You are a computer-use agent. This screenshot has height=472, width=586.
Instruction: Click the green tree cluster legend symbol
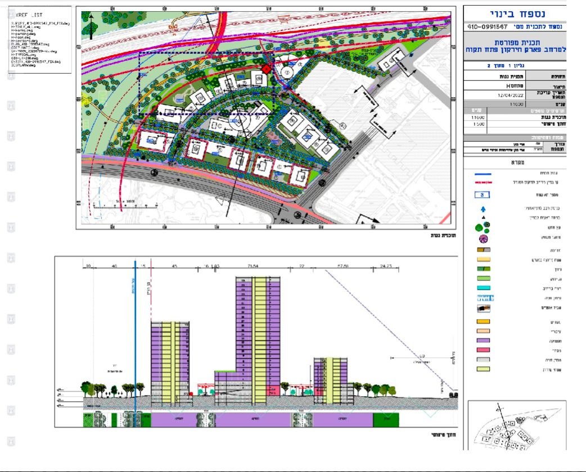[483, 228]
